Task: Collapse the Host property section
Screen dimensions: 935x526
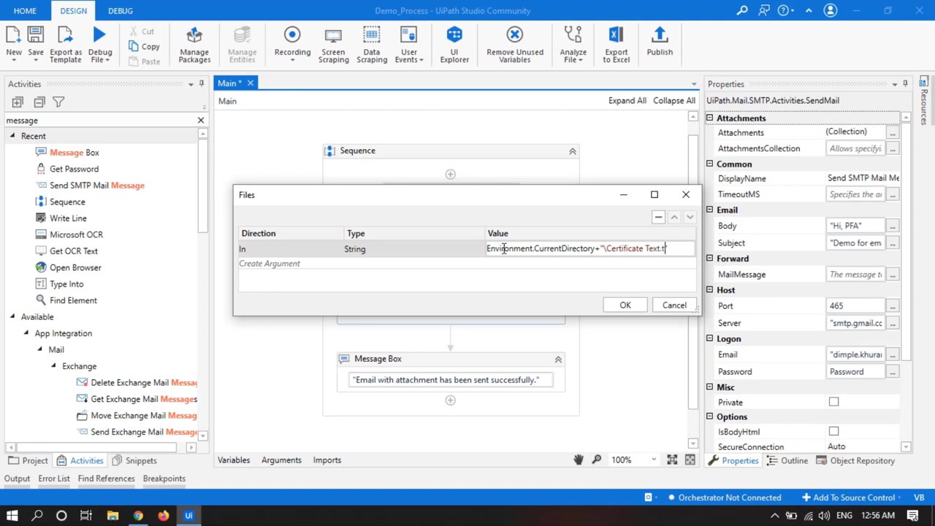Action: point(709,290)
